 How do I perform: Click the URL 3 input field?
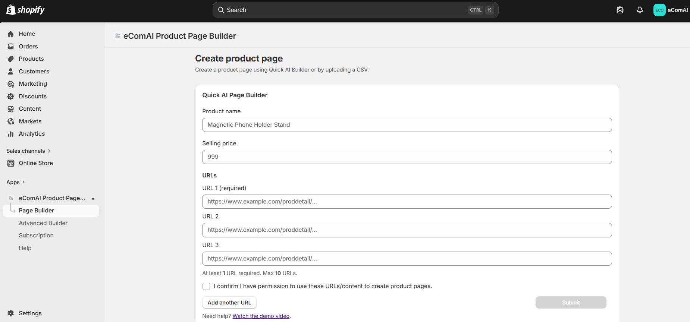(407, 259)
